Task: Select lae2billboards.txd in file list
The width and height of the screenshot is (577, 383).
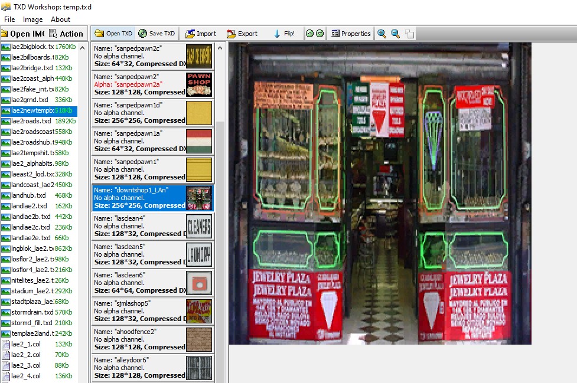Action: [39, 57]
